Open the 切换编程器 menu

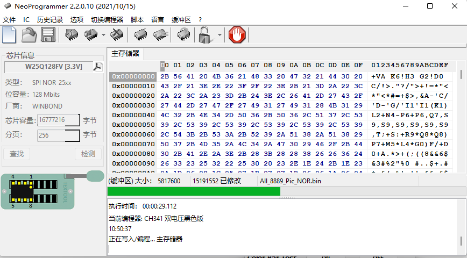[x=107, y=19]
